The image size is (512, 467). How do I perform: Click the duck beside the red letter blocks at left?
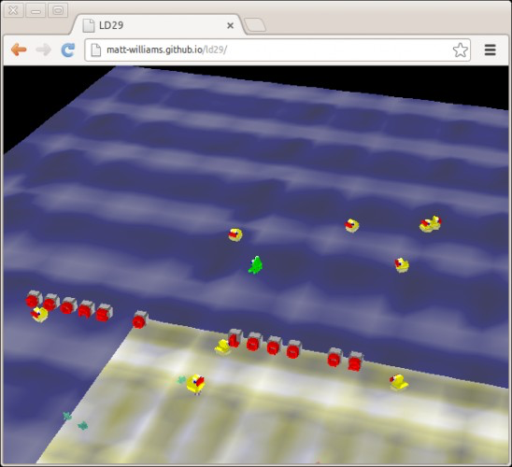click(x=39, y=314)
